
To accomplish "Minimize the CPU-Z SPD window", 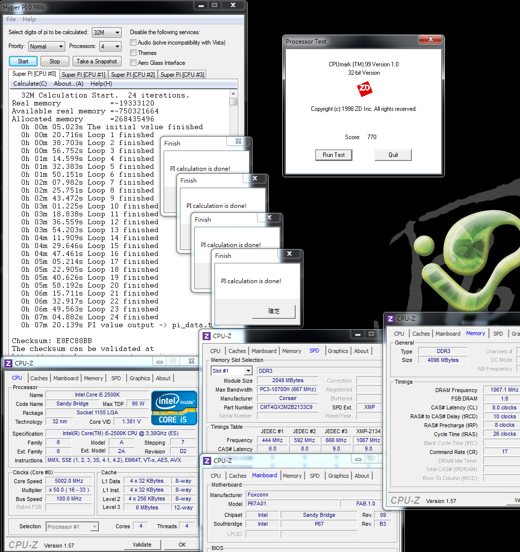I will [358, 334].
